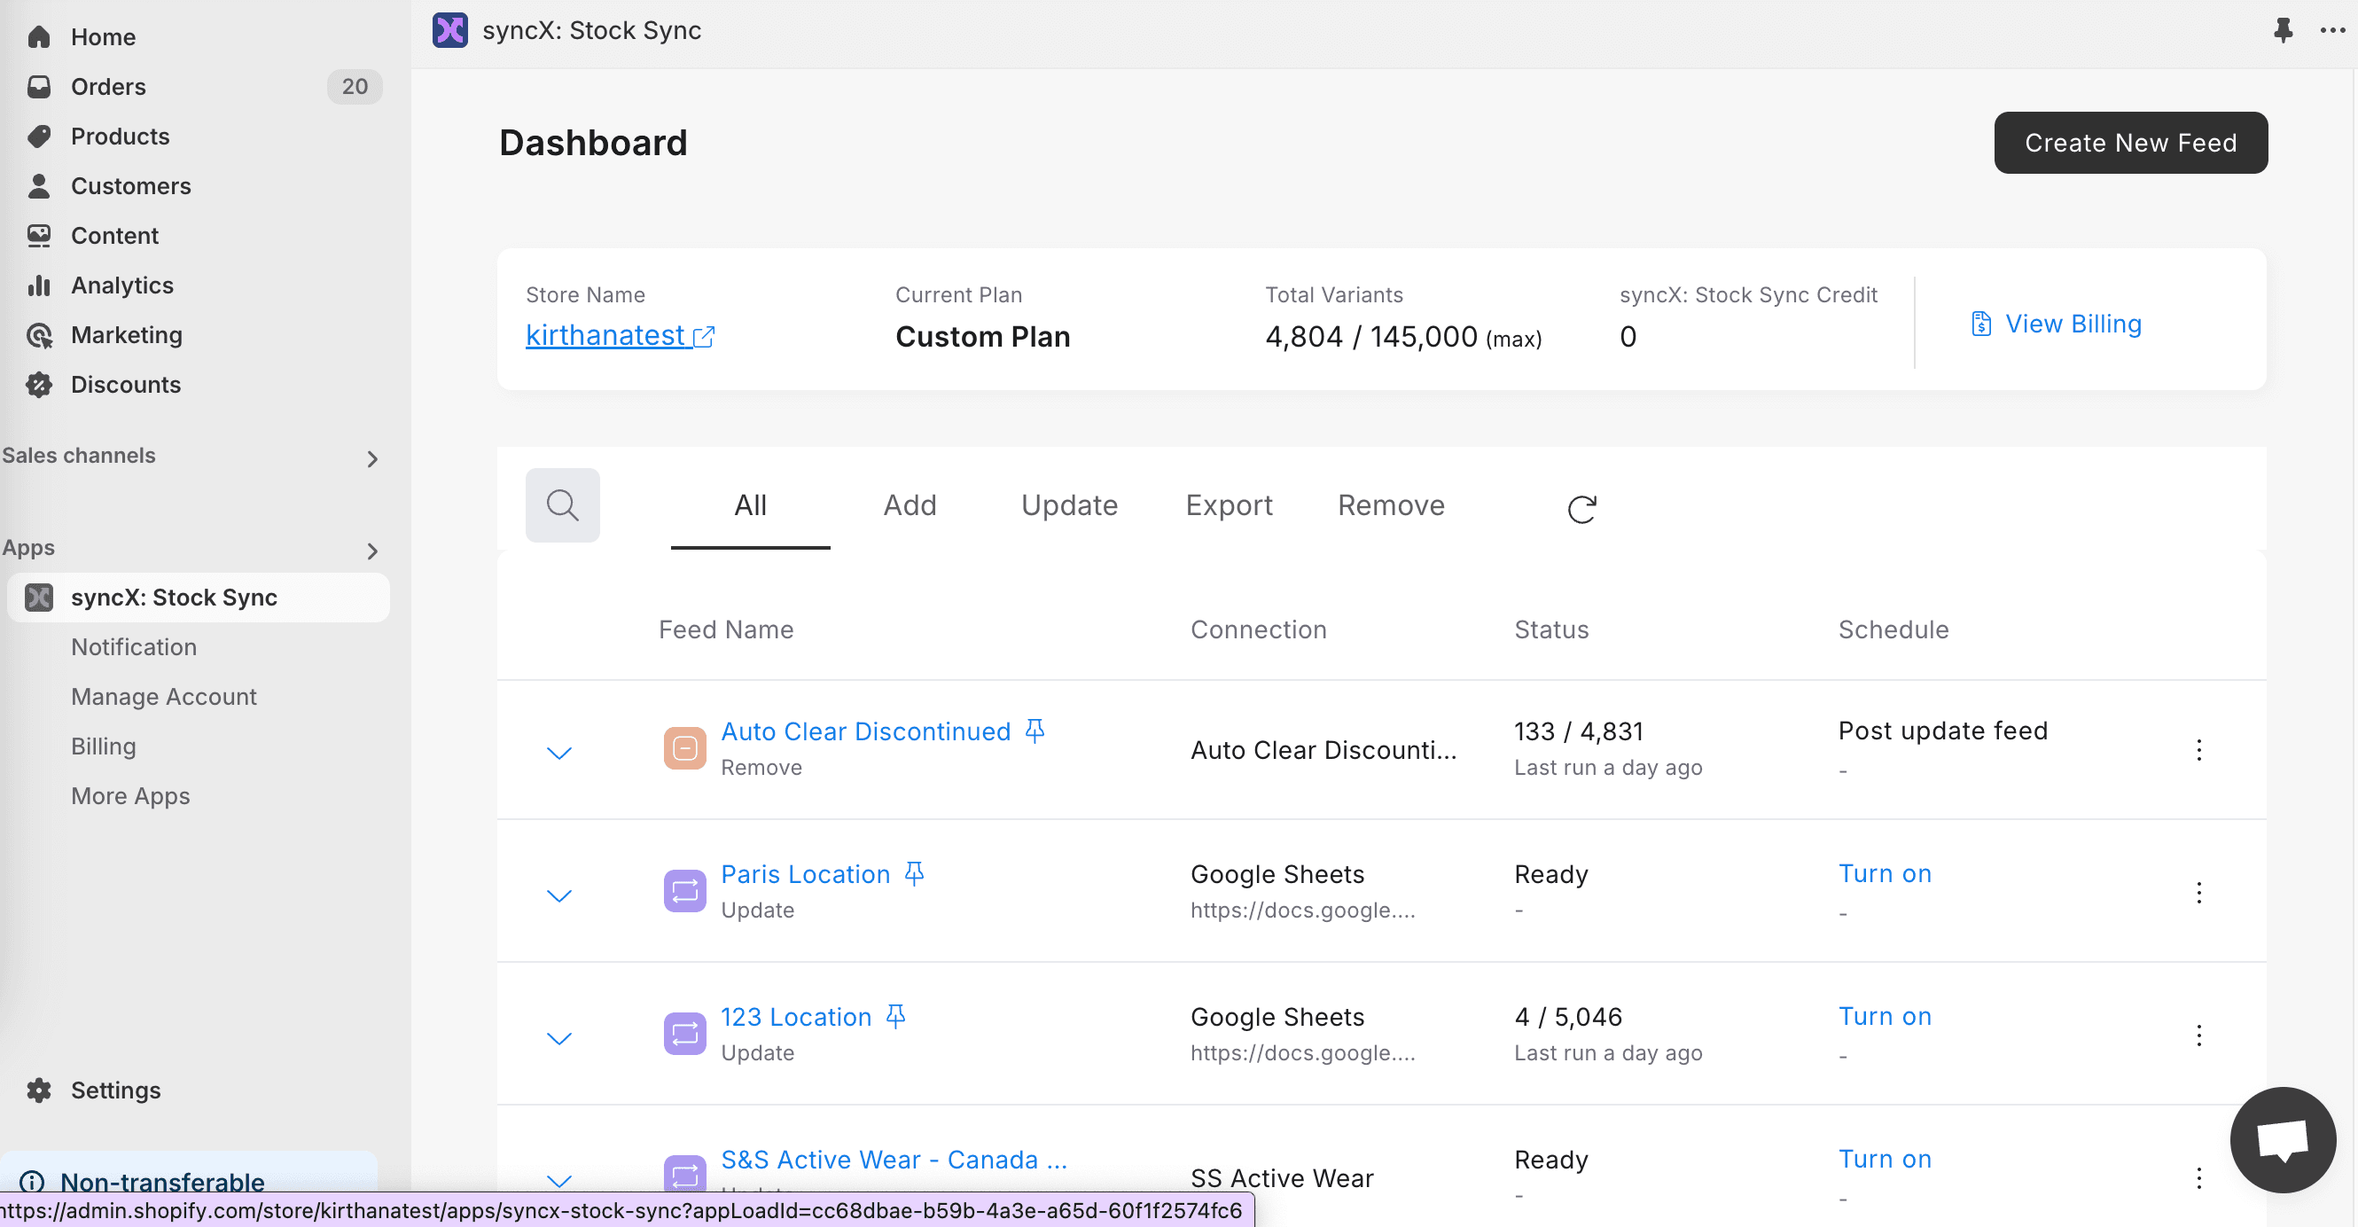Open the Home icon in sidebar
This screenshot has height=1227, width=2358.
click(38, 36)
